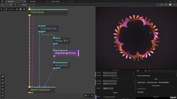The height and width of the screenshot is (99, 177).
Task: Open options dots next to New Min
Action: click(x=134, y=81)
